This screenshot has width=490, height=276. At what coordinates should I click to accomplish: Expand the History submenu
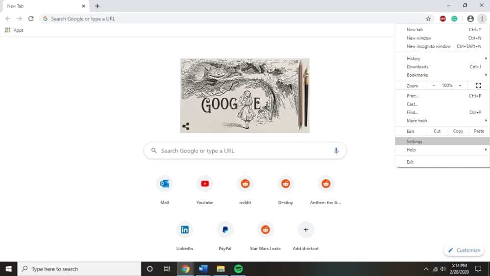pos(442,58)
